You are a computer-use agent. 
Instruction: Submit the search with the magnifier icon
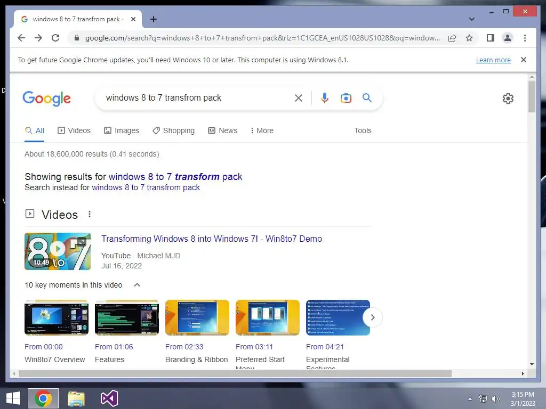click(367, 98)
